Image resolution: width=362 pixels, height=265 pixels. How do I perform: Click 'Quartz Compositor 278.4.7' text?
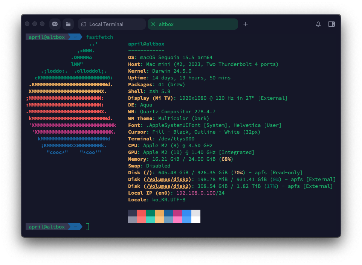(x=178, y=112)
